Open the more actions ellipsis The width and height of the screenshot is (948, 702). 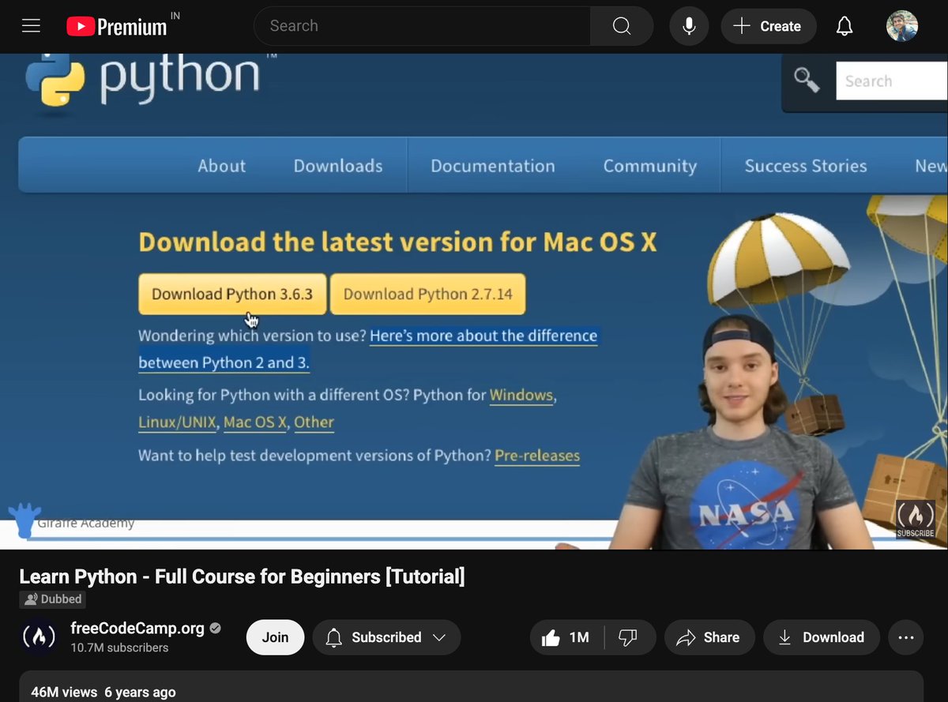906,637
